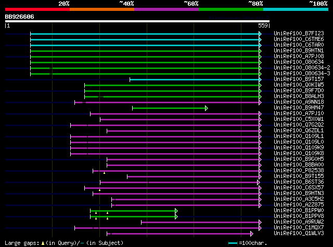Select the UniRef100_Q1WLV3 label
The width and height of the screenshot is (333, 247).
pos(299,234)
